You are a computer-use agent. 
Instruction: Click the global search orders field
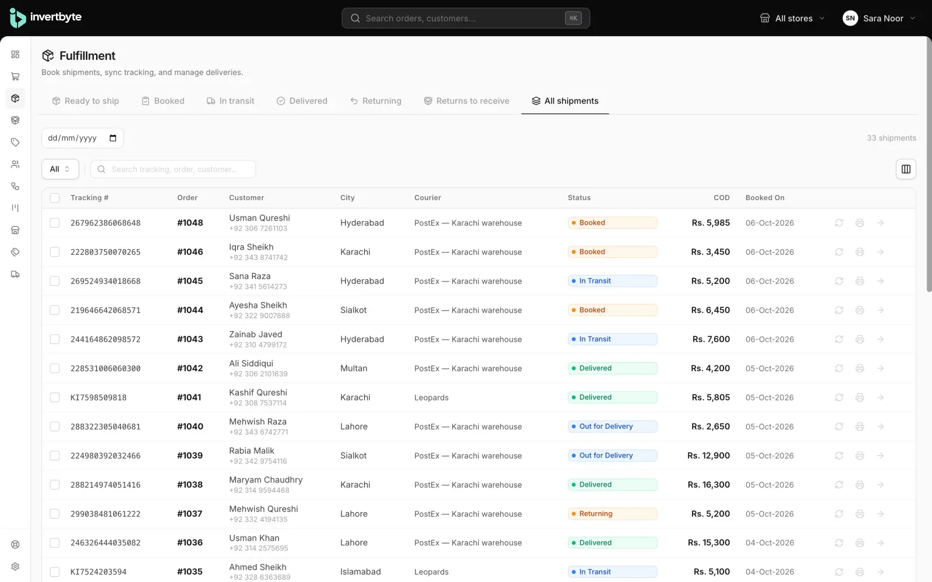click(466, 18)
